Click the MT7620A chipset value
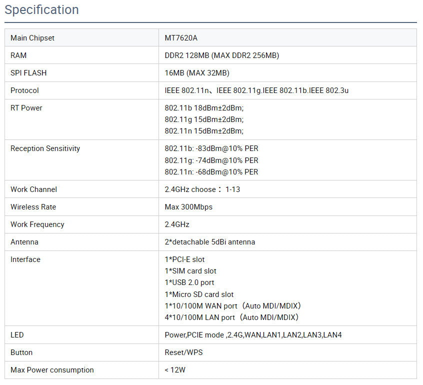This screenshot has height=385, width=423. click(181, 38)
